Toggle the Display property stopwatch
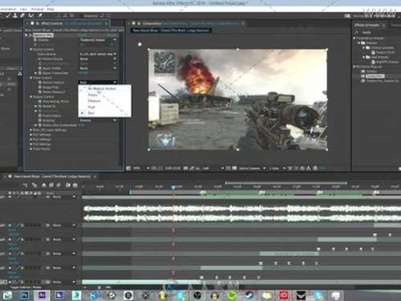The image size is (401, 301). point(35,40)
